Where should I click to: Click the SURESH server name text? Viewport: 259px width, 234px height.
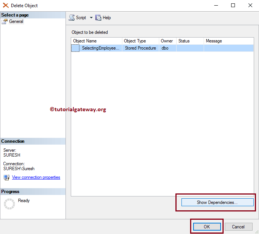(12, 155)
